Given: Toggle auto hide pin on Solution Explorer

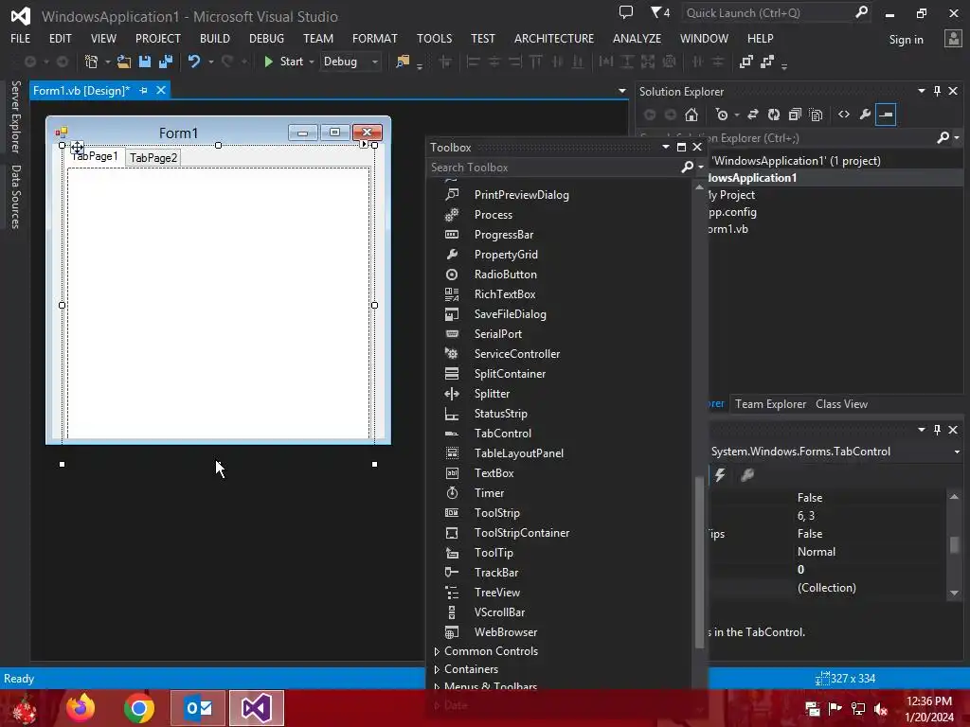Looking at the screenshot, I should 937,91.
